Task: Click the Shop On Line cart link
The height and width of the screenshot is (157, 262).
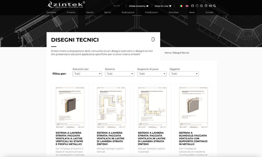Action: [163, 6]
